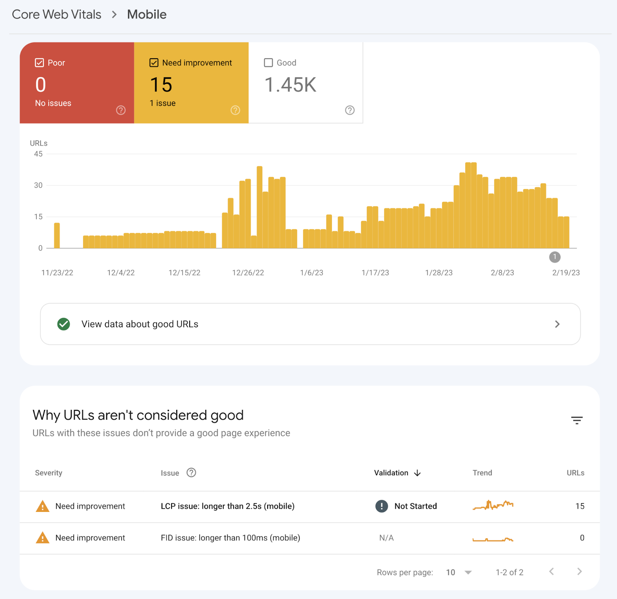
Task: Open the table filter icon
Action: [577, 420]
